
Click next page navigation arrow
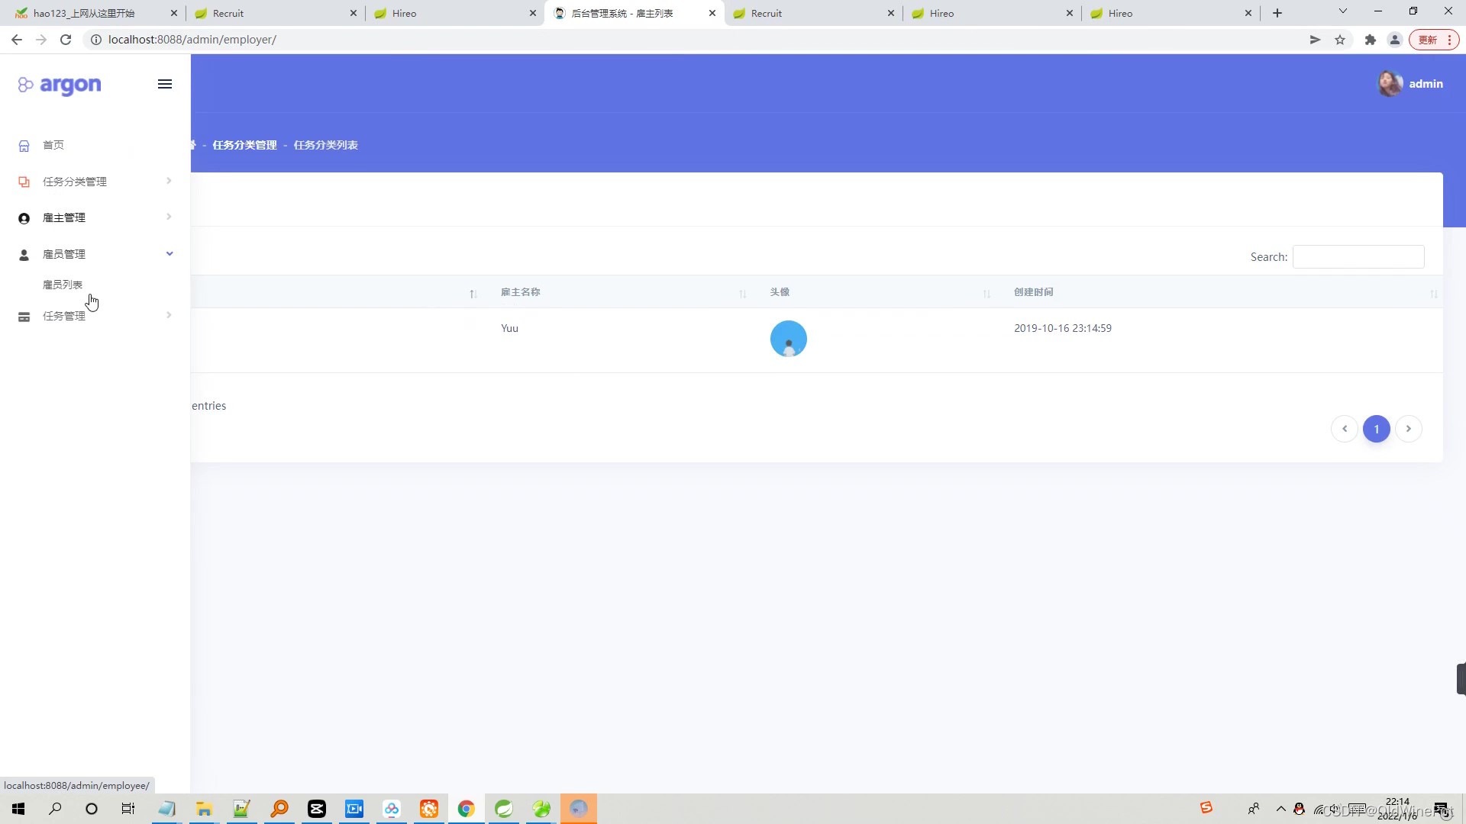point(1409,427)
